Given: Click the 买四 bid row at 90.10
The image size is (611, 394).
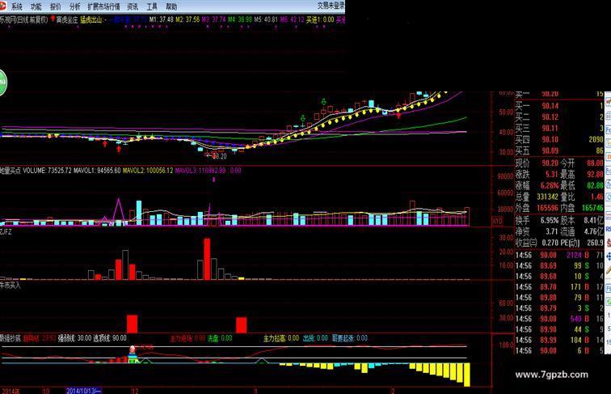Looking at the screenshot, I should point(559,140).
